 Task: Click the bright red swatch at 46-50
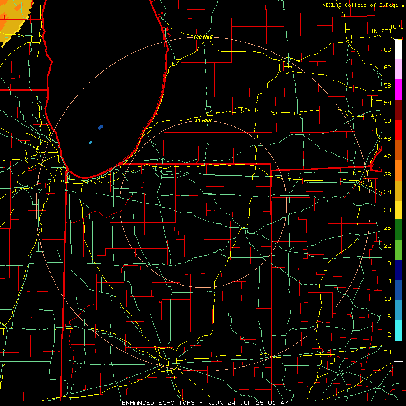[x=398, y=130]
